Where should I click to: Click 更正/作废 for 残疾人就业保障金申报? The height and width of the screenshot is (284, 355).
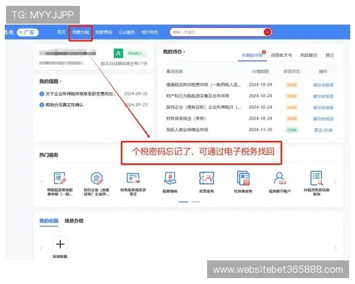(x=323, y=130)
